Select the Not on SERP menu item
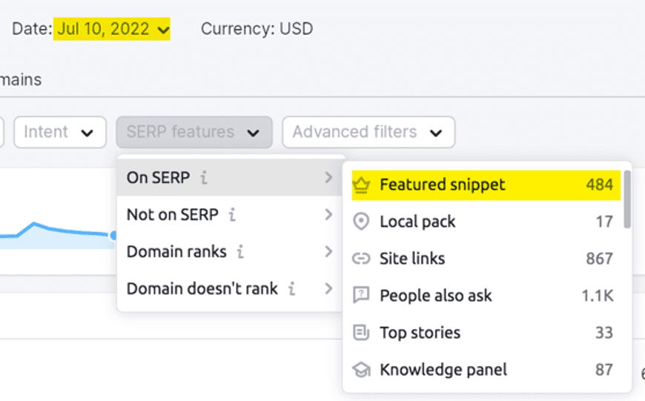Screen dimensions: 645x401 point(172,215)
